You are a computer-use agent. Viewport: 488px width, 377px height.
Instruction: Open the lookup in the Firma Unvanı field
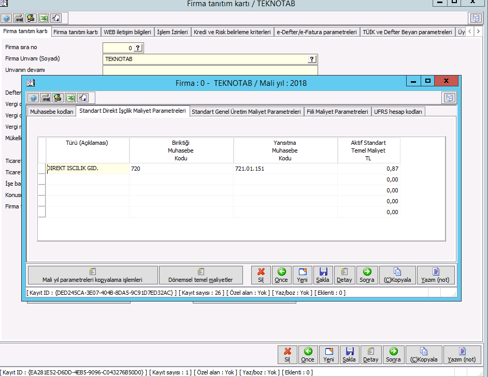tap(312, 59)
